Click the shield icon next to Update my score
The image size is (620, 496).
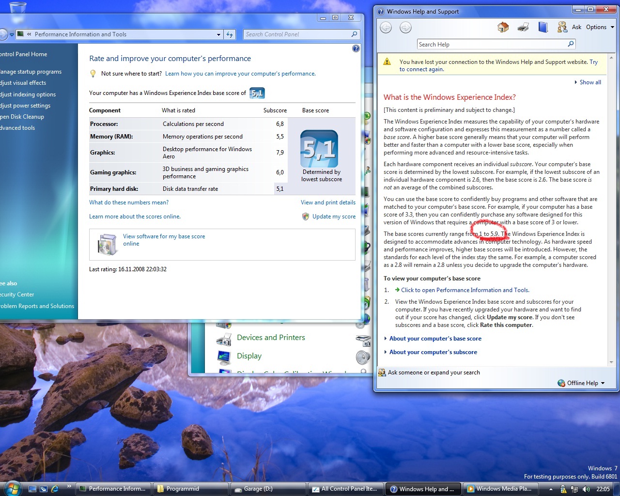tap(306, 217)
